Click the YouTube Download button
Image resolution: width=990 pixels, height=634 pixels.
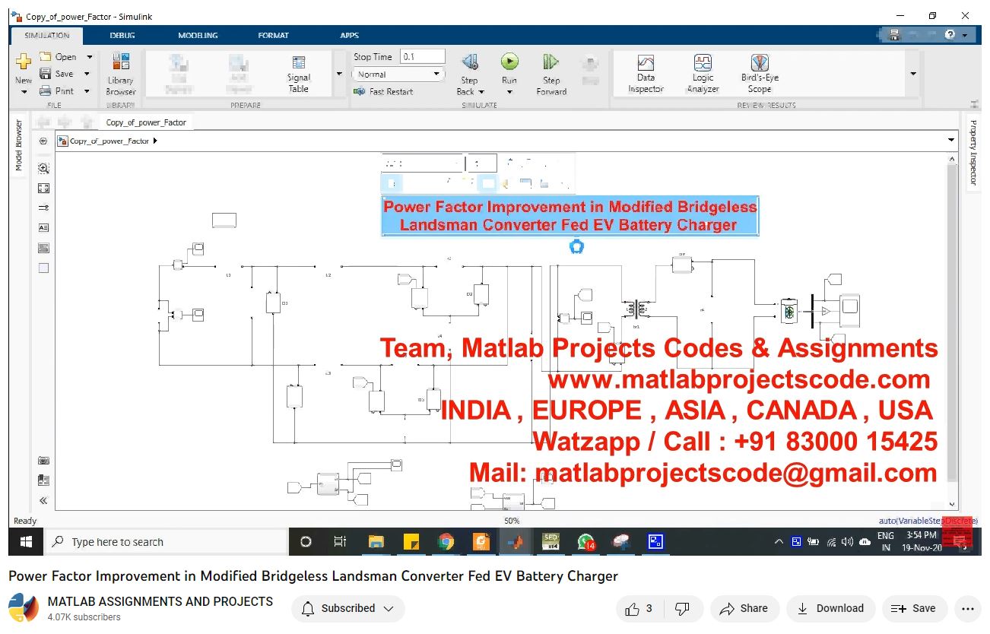click(x=830, y=608)
